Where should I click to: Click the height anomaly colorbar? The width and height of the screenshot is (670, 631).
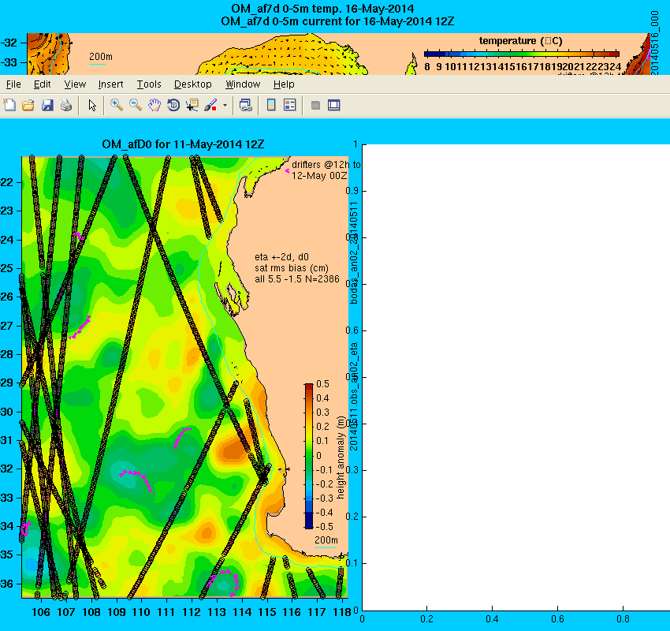[308, 456]
